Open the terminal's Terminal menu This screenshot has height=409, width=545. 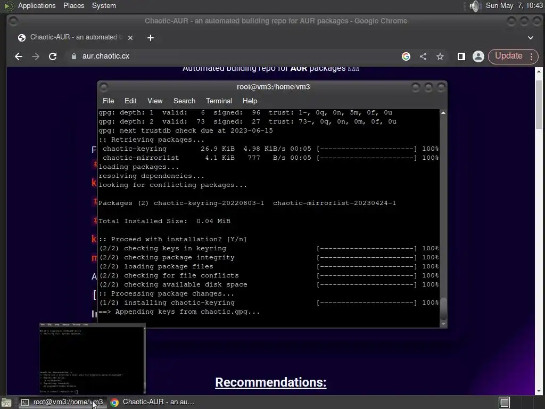click(x=219, y=101)
